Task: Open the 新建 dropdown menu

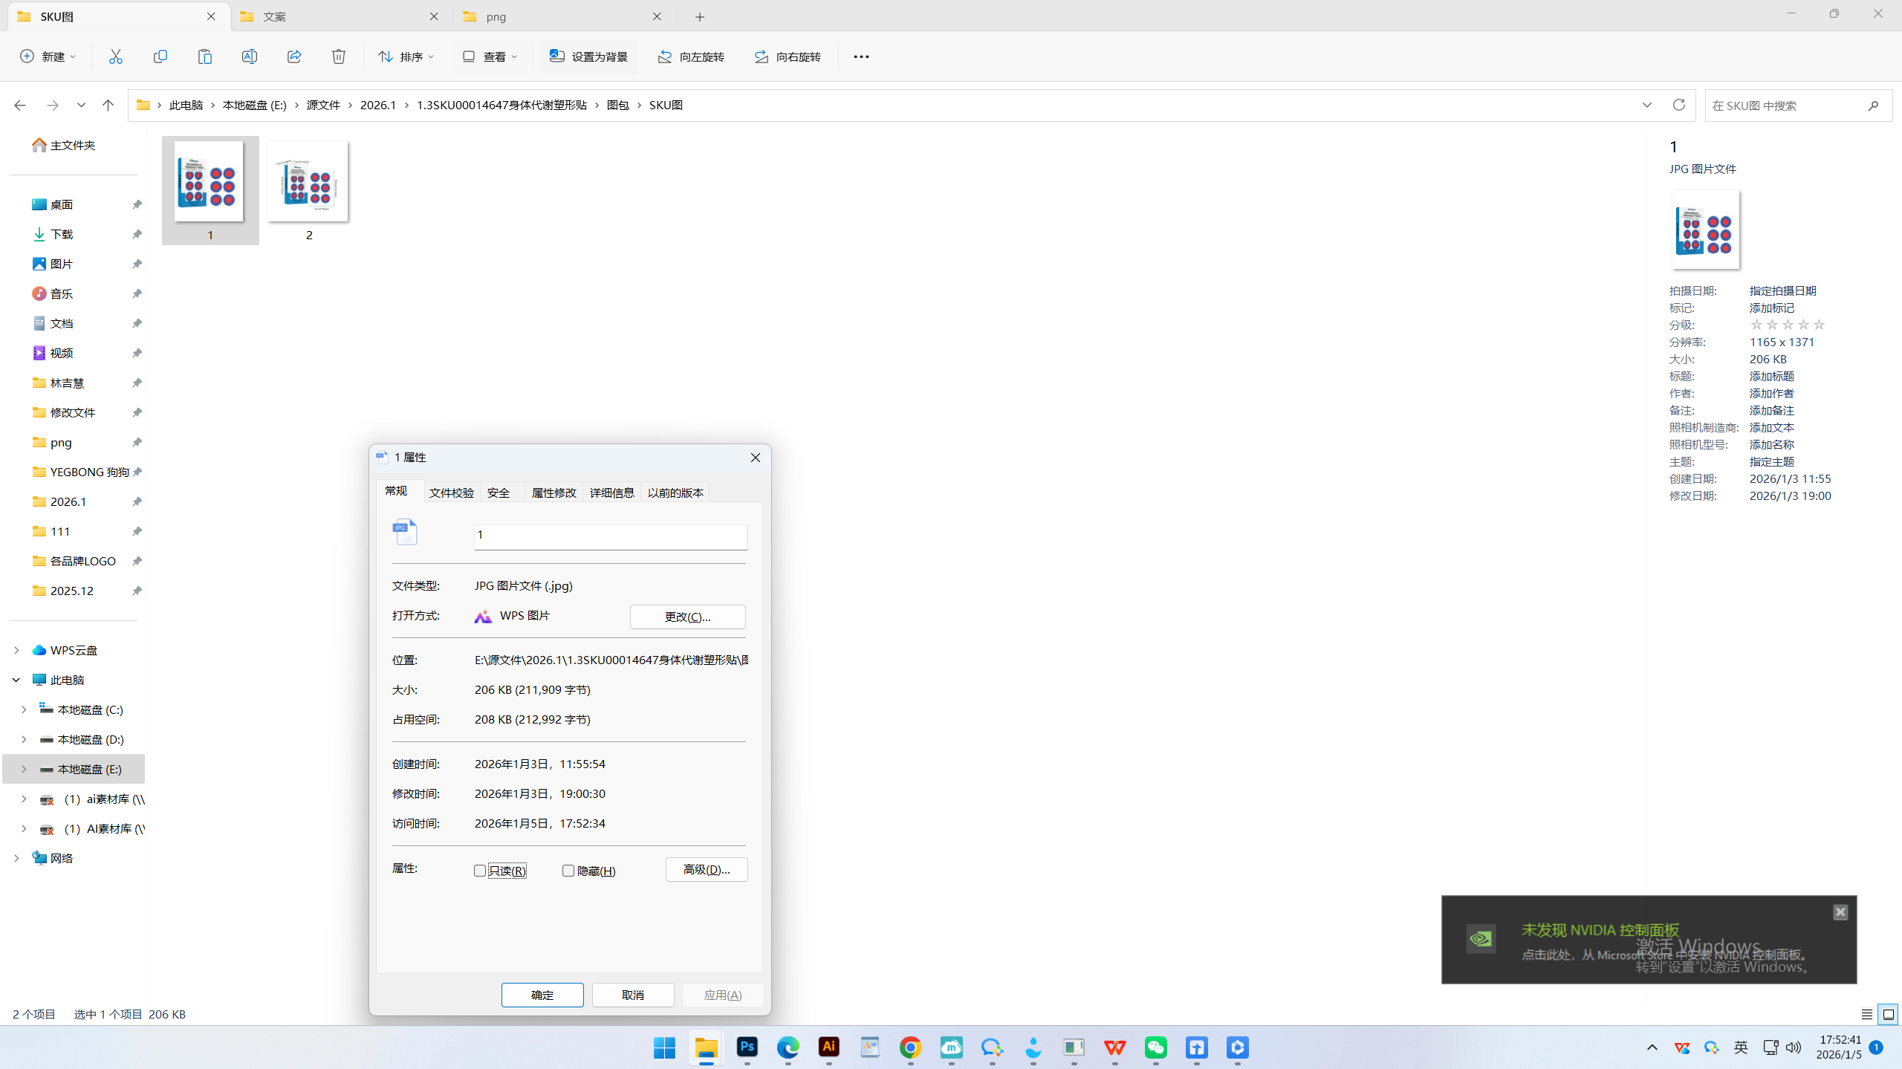Action: coord(48,56)
